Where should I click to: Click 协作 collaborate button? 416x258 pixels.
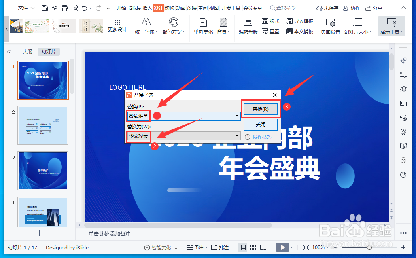(x=352, y=8)
